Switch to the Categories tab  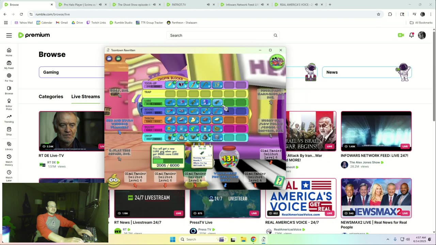[x=51, y=97]
